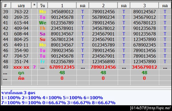Click the red 'ผิด' label

click(21, 78)
